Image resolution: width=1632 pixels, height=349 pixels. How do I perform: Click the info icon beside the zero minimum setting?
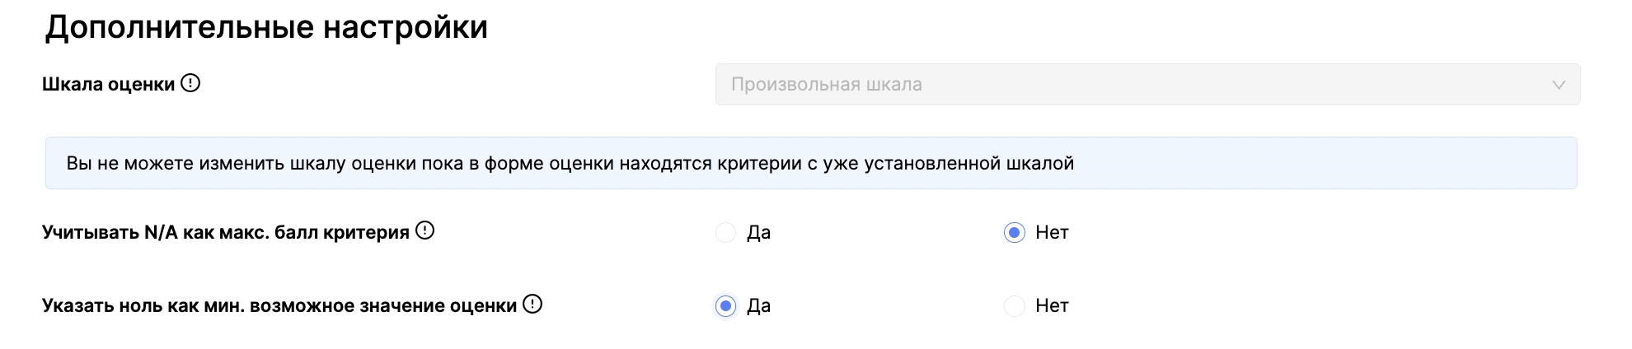point(533,305)
